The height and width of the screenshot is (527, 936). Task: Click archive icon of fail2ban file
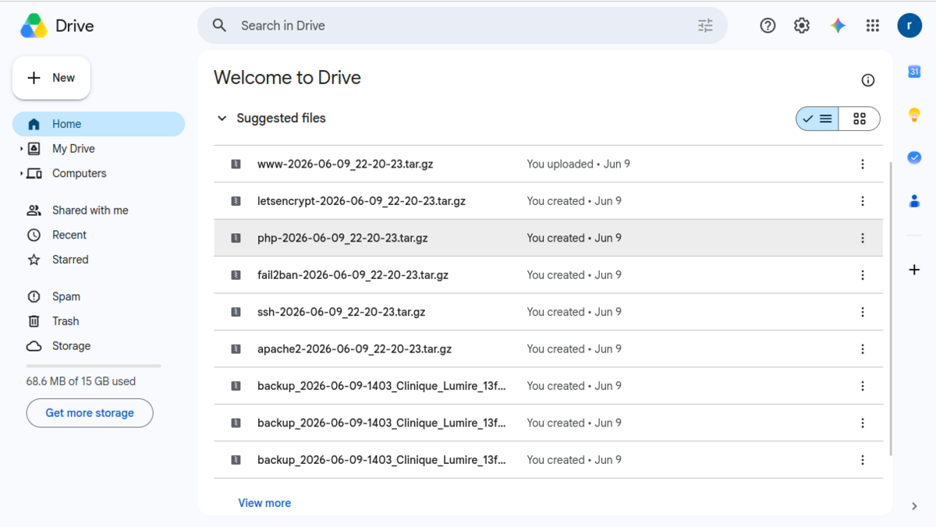(x=236, y=275)
